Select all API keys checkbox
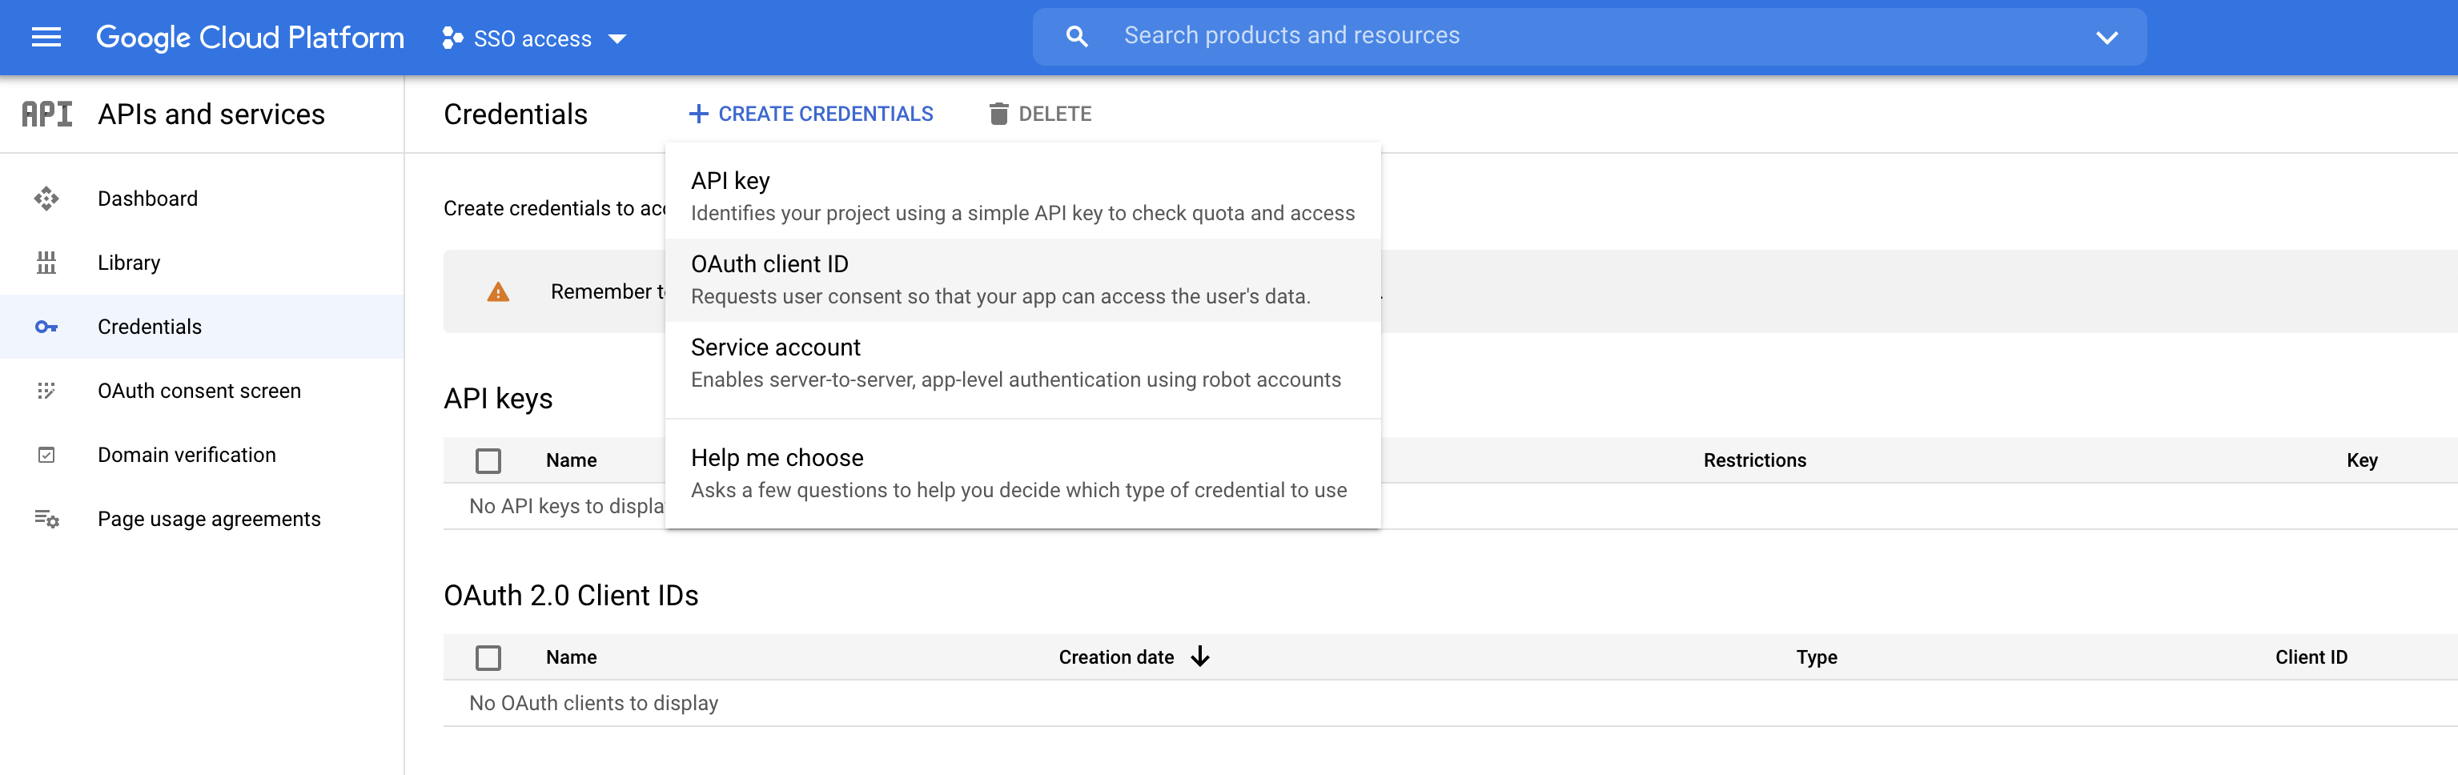 click(x=488, y=460)
